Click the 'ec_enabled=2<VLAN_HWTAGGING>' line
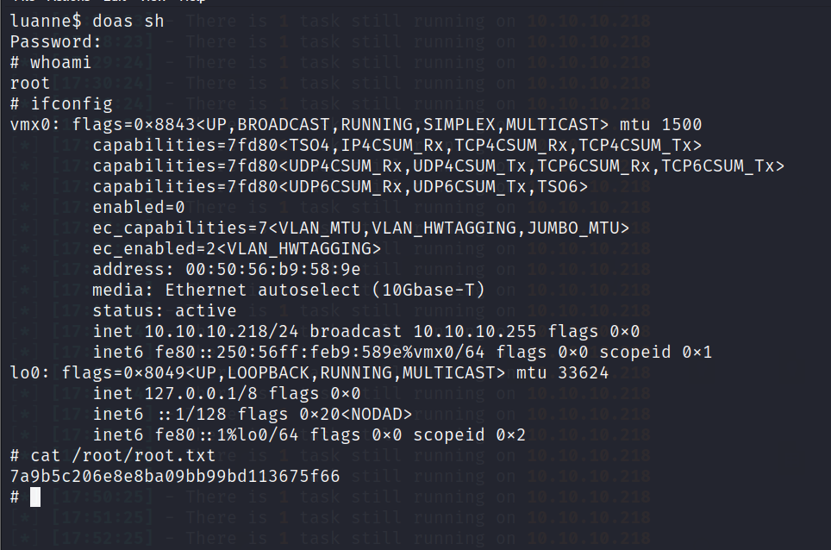The width and height of the screenshot is (831, 550). point(236,248)
